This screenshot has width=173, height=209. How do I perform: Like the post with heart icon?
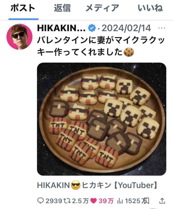click(x=93, y=201)
